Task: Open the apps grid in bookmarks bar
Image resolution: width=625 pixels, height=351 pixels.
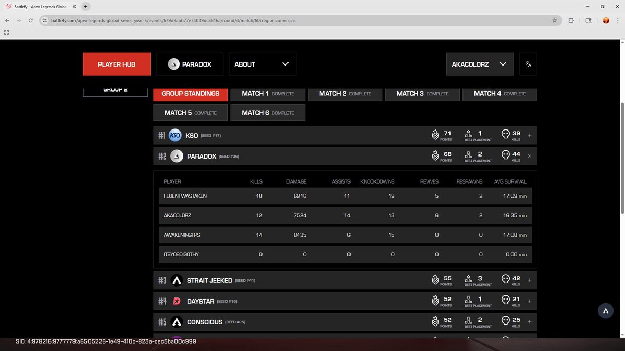Action: 7,32
